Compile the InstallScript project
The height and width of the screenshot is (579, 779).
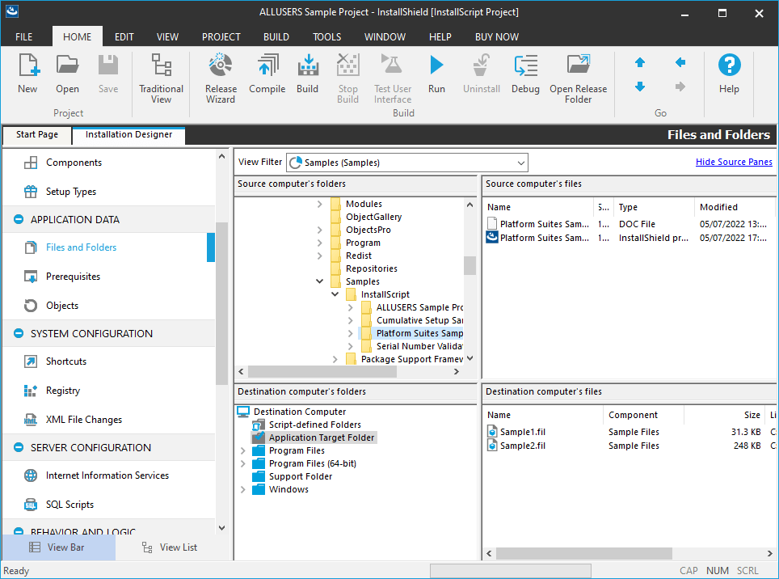(267, 77)
